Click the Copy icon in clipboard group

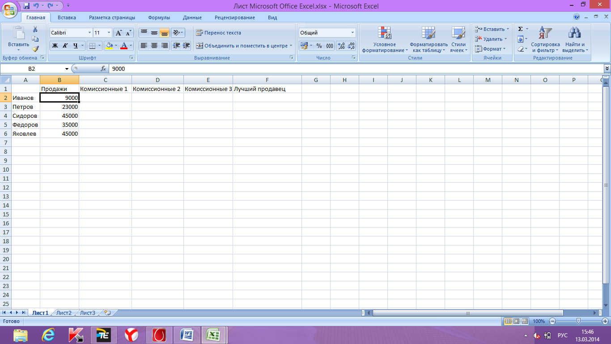pos(35,39)
